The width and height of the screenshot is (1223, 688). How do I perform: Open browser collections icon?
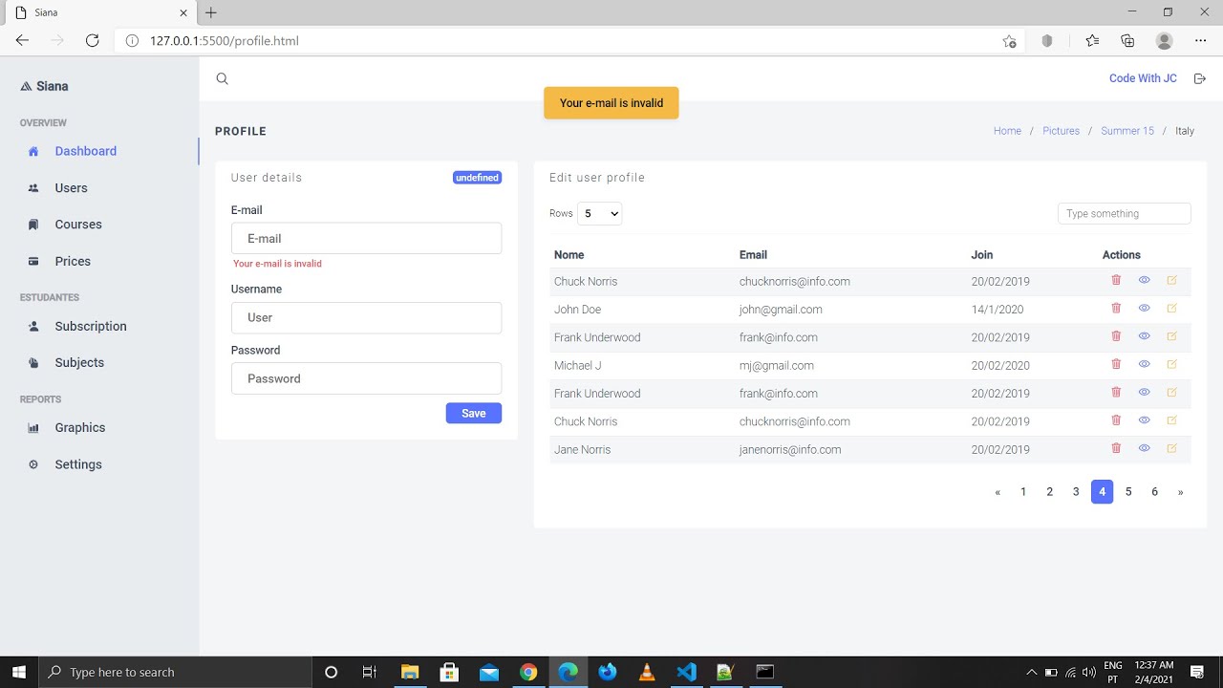[1127, 40]
